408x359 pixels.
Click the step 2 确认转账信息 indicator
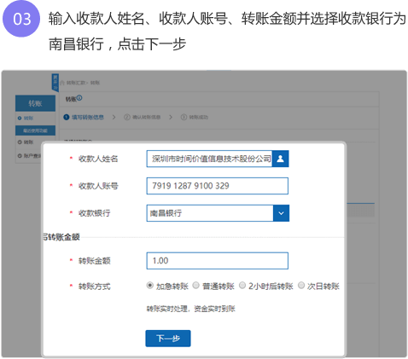pos(143,117)
